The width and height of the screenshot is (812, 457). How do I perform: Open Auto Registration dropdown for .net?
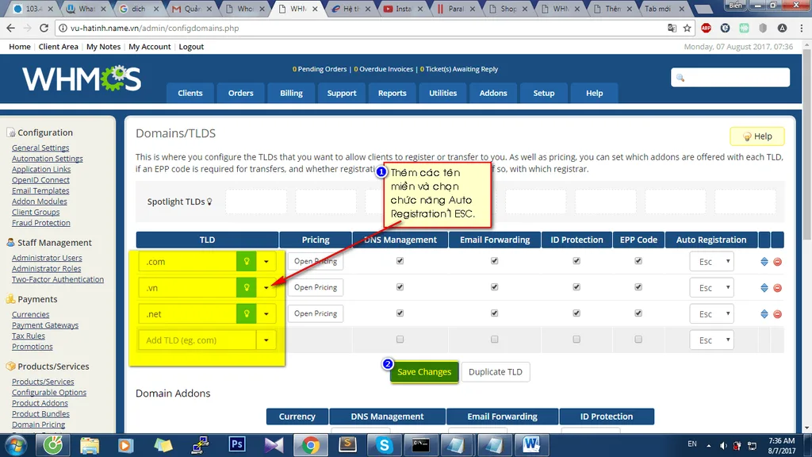pos(711,314)
